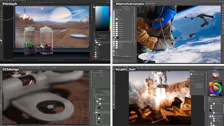Select the topmost layer thumbnail in demchukrostislav's panel

114,11
